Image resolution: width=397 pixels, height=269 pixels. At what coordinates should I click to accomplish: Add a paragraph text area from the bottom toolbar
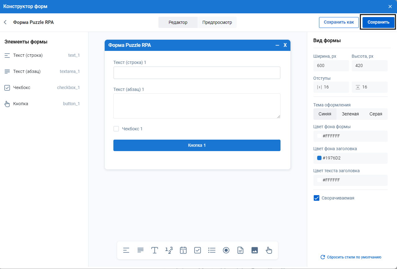click(x=140, y=250)
